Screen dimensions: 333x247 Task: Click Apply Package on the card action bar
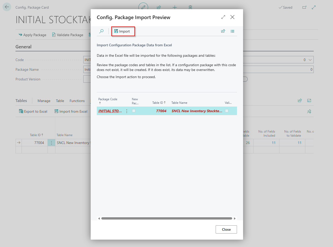pos(32,35)
